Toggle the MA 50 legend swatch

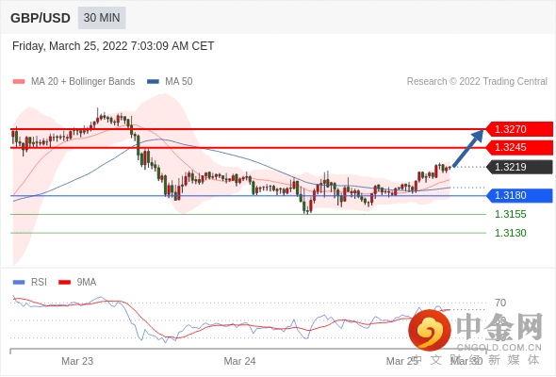point(153,82)
